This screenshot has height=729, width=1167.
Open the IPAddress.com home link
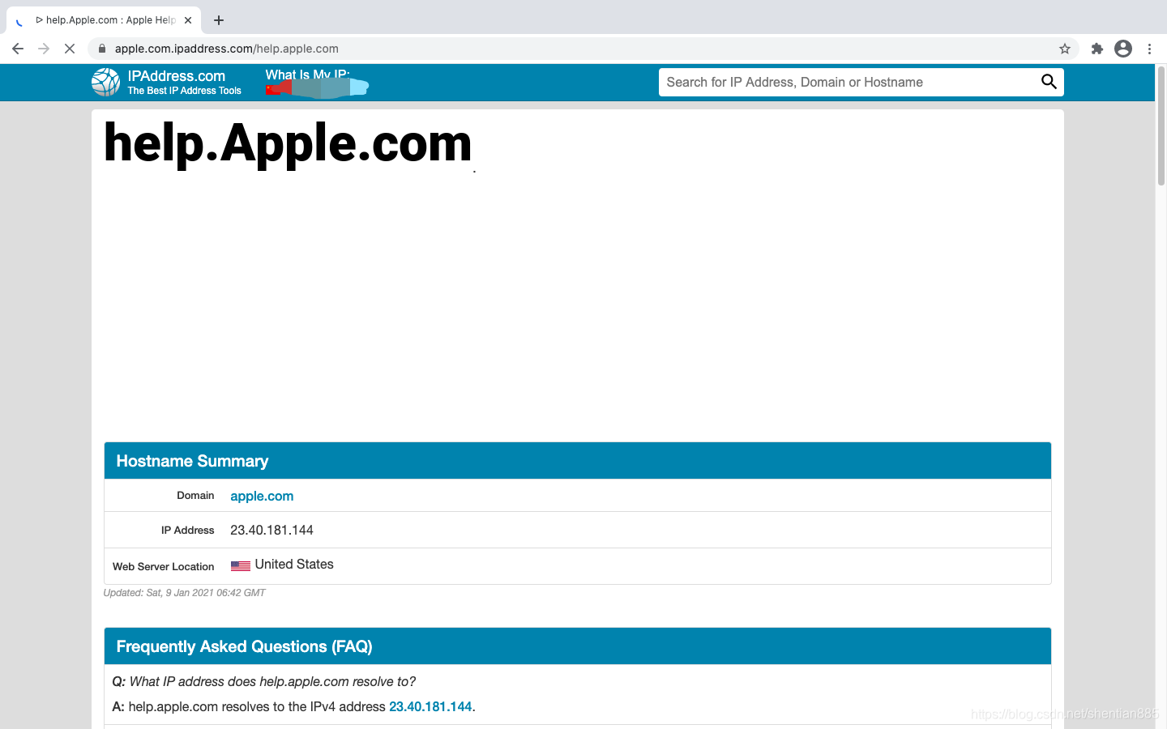tap(177, 76)
